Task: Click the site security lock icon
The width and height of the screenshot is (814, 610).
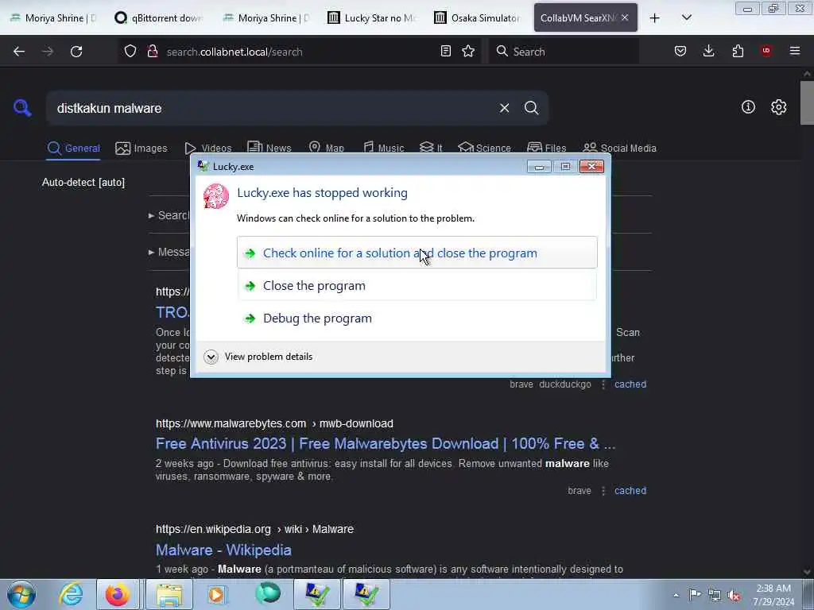Action: click(152, 52)
